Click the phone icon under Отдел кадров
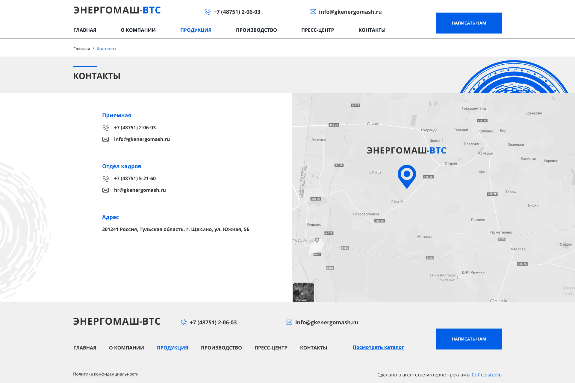 pyautogui.click(x=106, y=179)
